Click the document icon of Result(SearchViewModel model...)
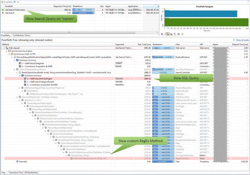Screen dimensions: 250x175 [20, 72]
